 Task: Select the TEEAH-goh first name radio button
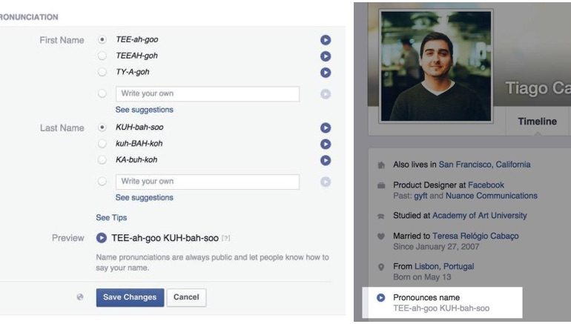coord(102,56)
